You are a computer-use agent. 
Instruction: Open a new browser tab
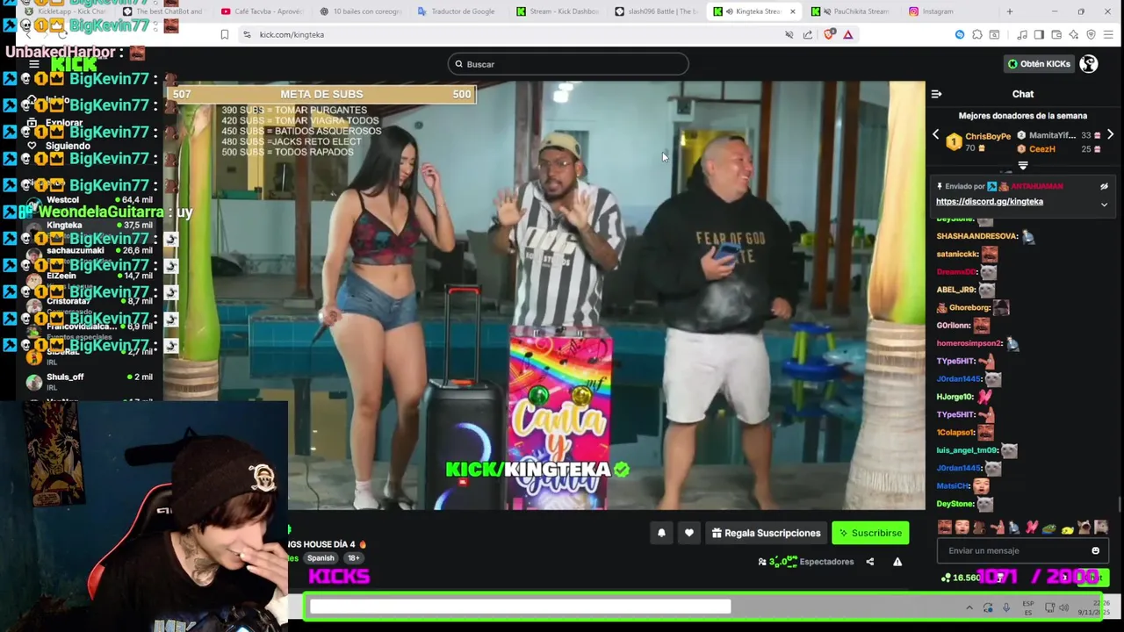coord(1009,11)
